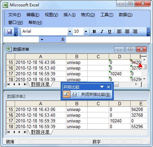Open the 格式(O) menu
This screenshot has height=147, width=153.
click(x=88, y=15)
